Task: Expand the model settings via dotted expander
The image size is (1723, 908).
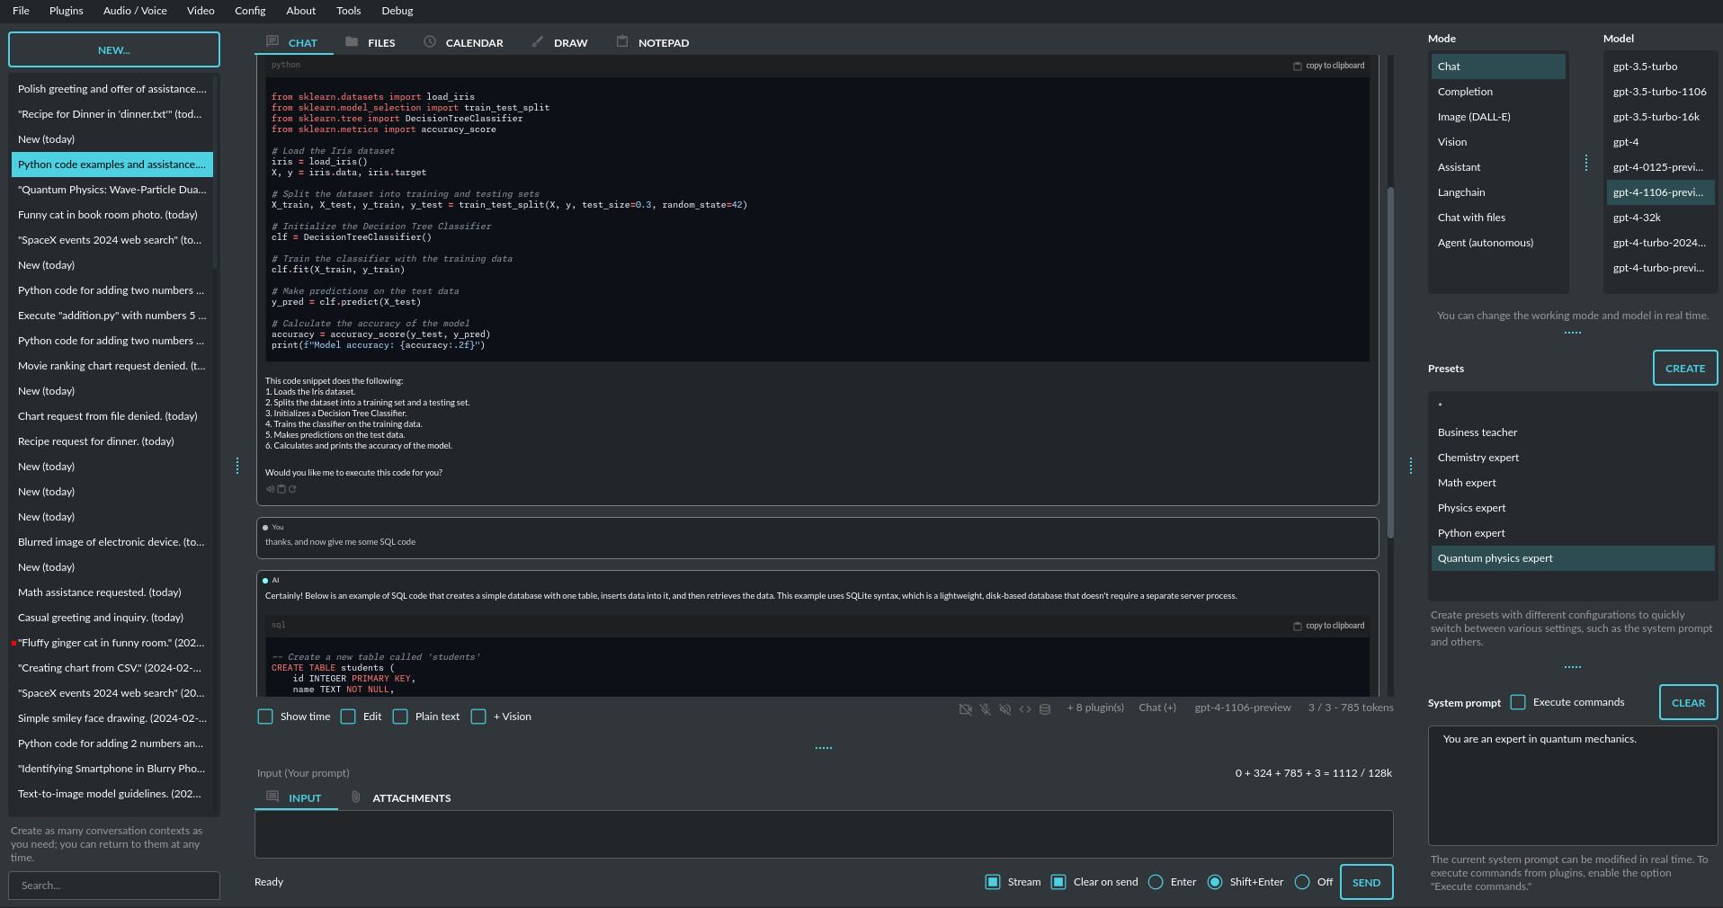Action: (x=1571, y=332)
